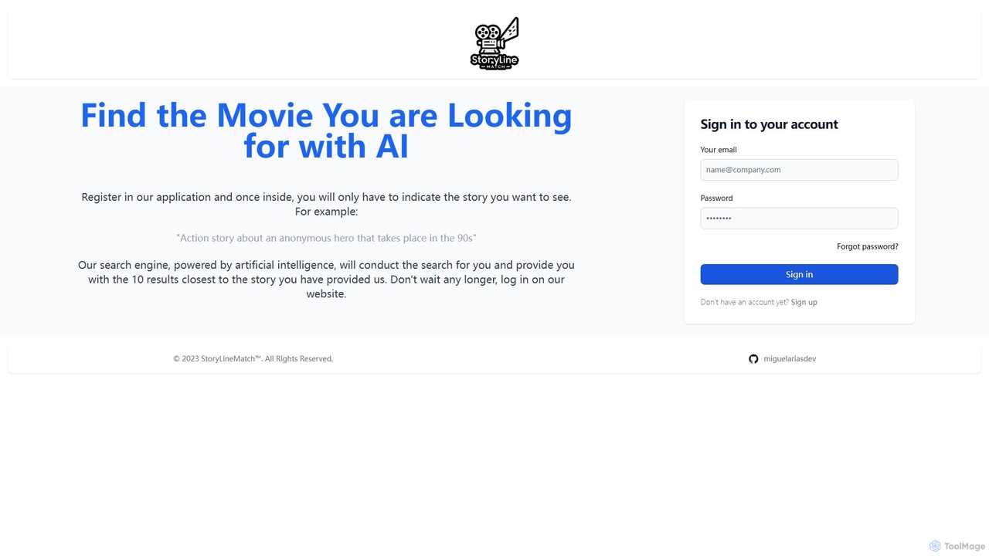Click the 'Sign in to your account' heading
989x556 pixels.
pos(769,124)
